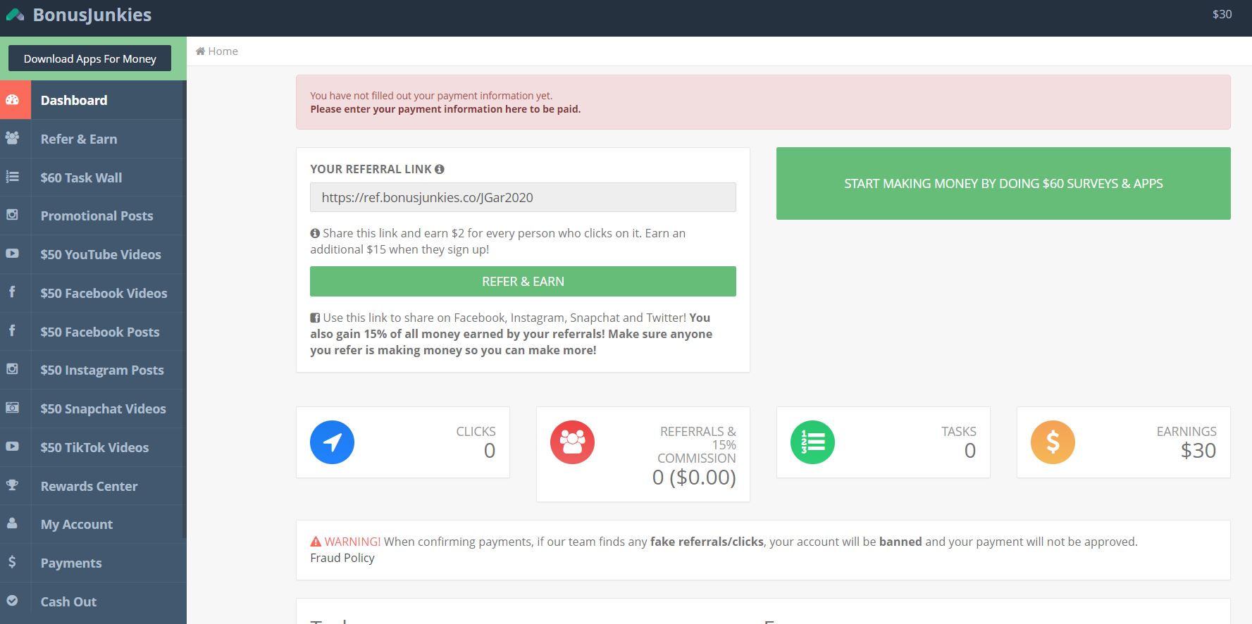Viewport: 1252px width, 624px height.
Task: Open $50 TikTok Videos
Action: [x=93, y=447]
